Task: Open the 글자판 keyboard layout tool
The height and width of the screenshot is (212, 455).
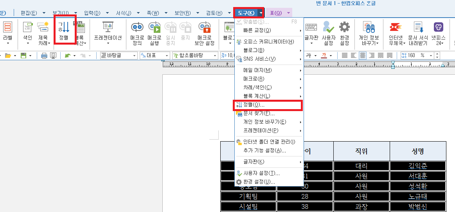Action: click(311, 33)
